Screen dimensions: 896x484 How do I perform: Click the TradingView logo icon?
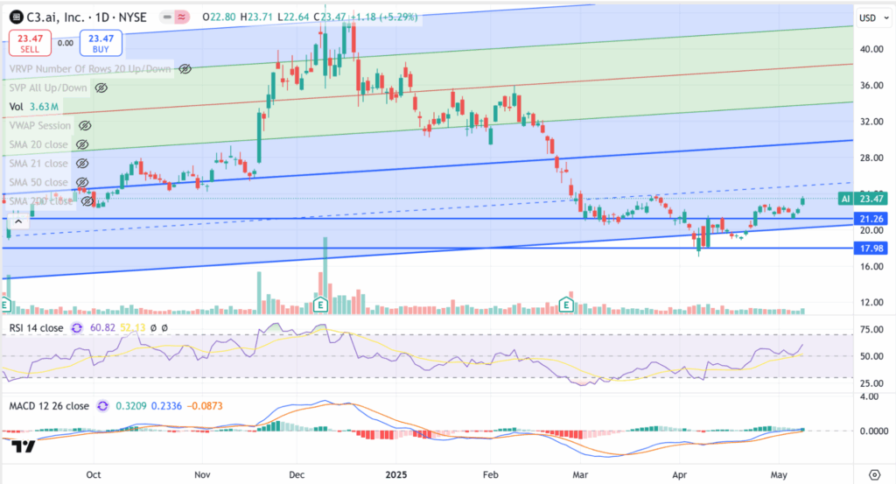[24, 446]
